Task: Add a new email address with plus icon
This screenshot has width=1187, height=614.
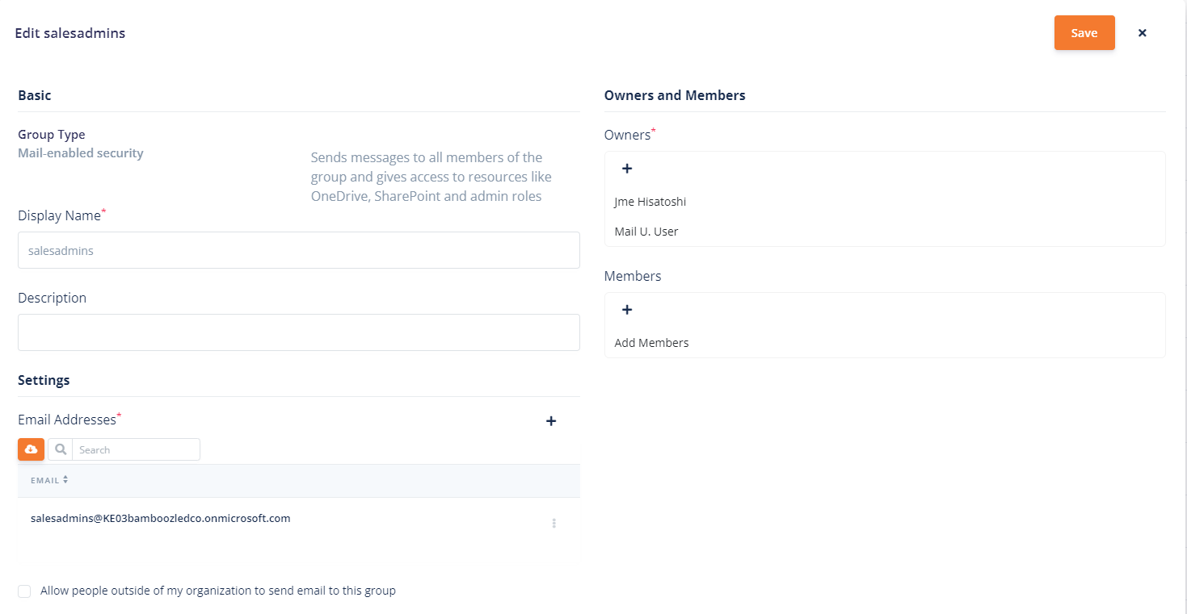Action: (551, 421)
